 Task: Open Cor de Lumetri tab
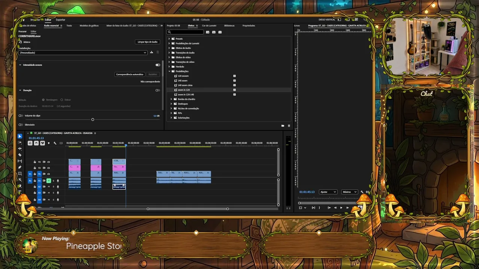(209, 26)
